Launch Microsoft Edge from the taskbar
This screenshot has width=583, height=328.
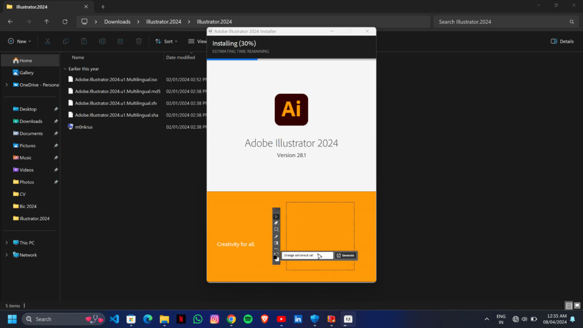147,319
